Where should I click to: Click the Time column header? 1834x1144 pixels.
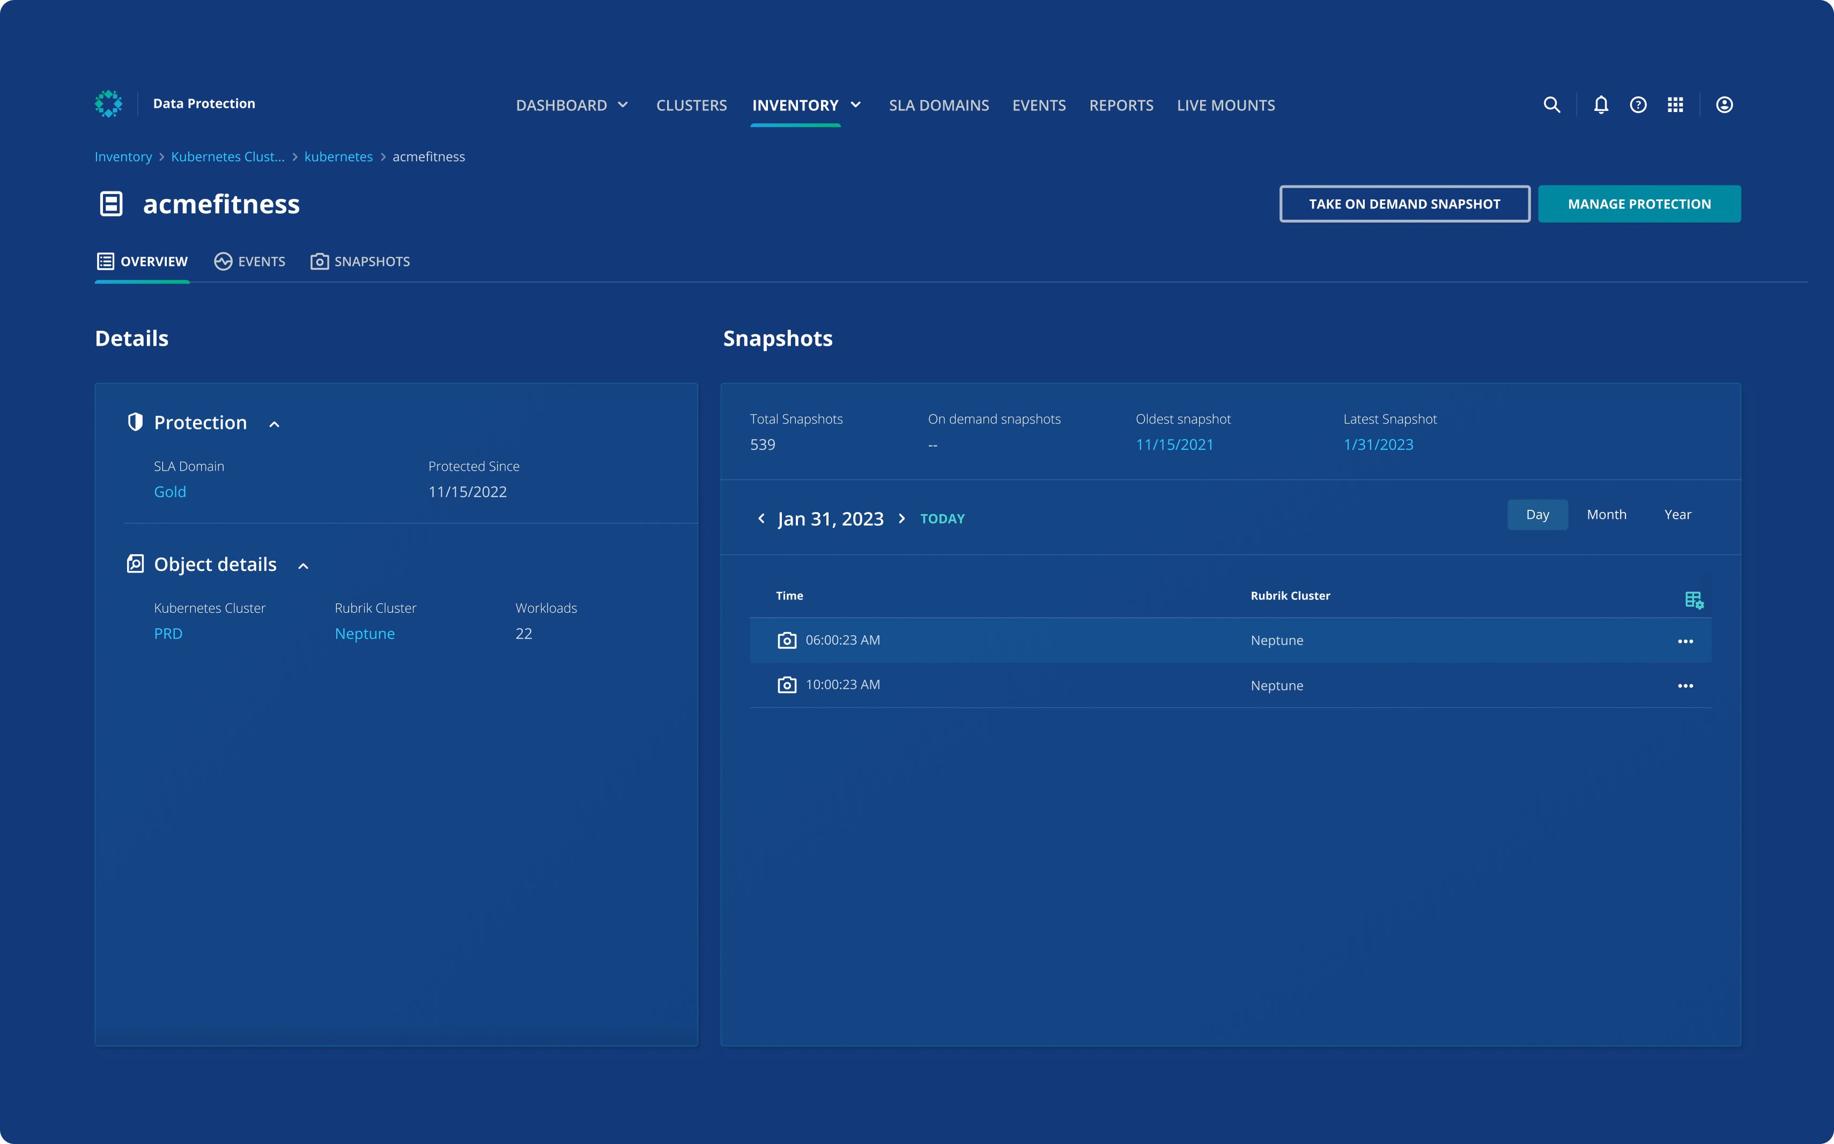coord(789,596)
